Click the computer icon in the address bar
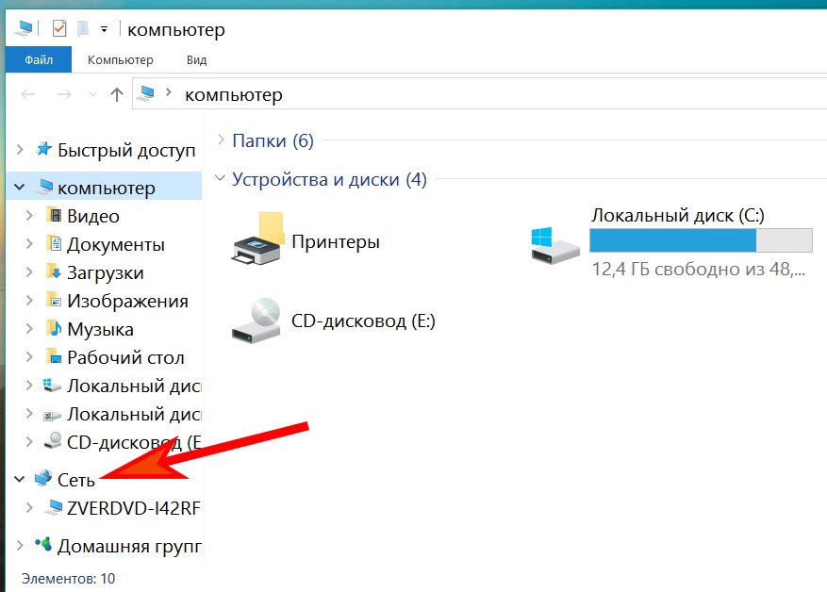This screenshot has height=592, width=827. 143,94
